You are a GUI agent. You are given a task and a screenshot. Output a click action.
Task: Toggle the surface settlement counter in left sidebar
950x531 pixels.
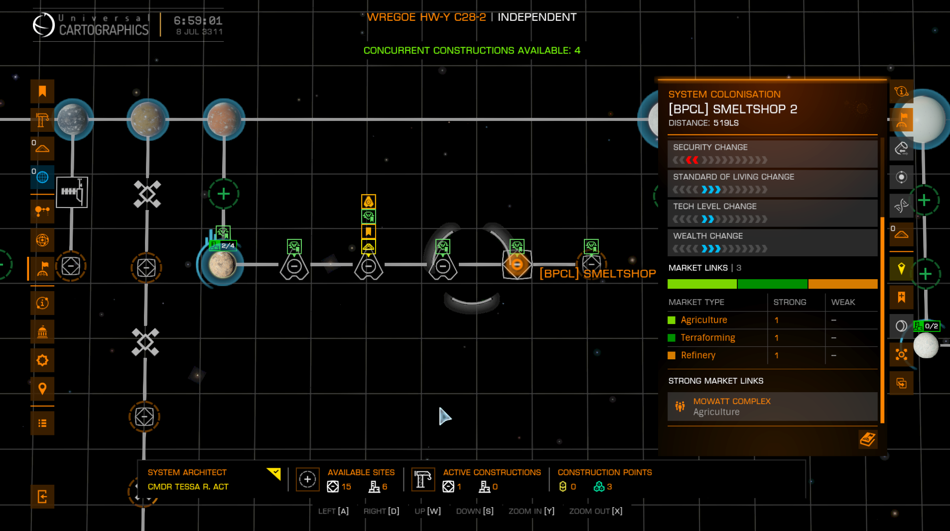pyautogui.click(x=42, y=148)
